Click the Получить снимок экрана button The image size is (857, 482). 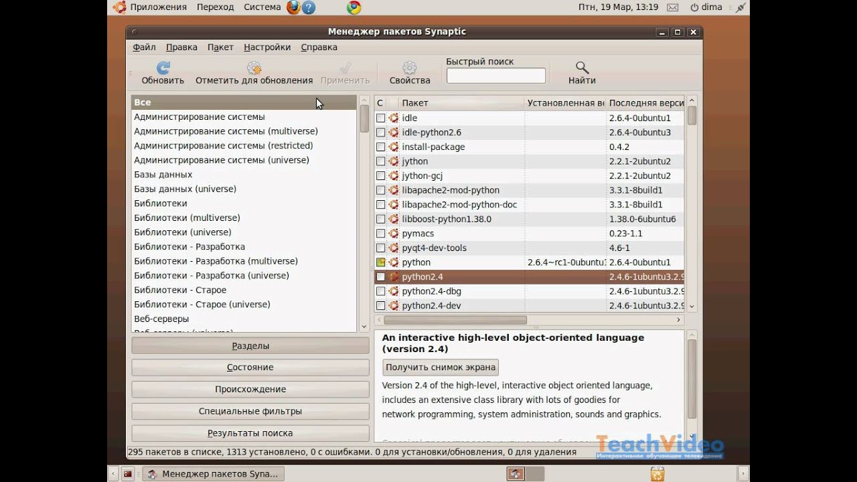tap(441, 367)
